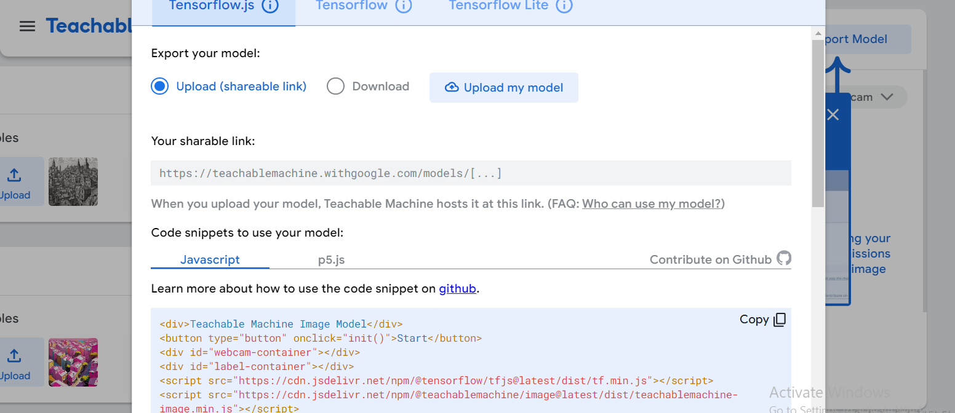Open the 'Who can use my model?' FAQ link
The width and height of the screenshot is (955, 413).
click(x=652, y=204)
